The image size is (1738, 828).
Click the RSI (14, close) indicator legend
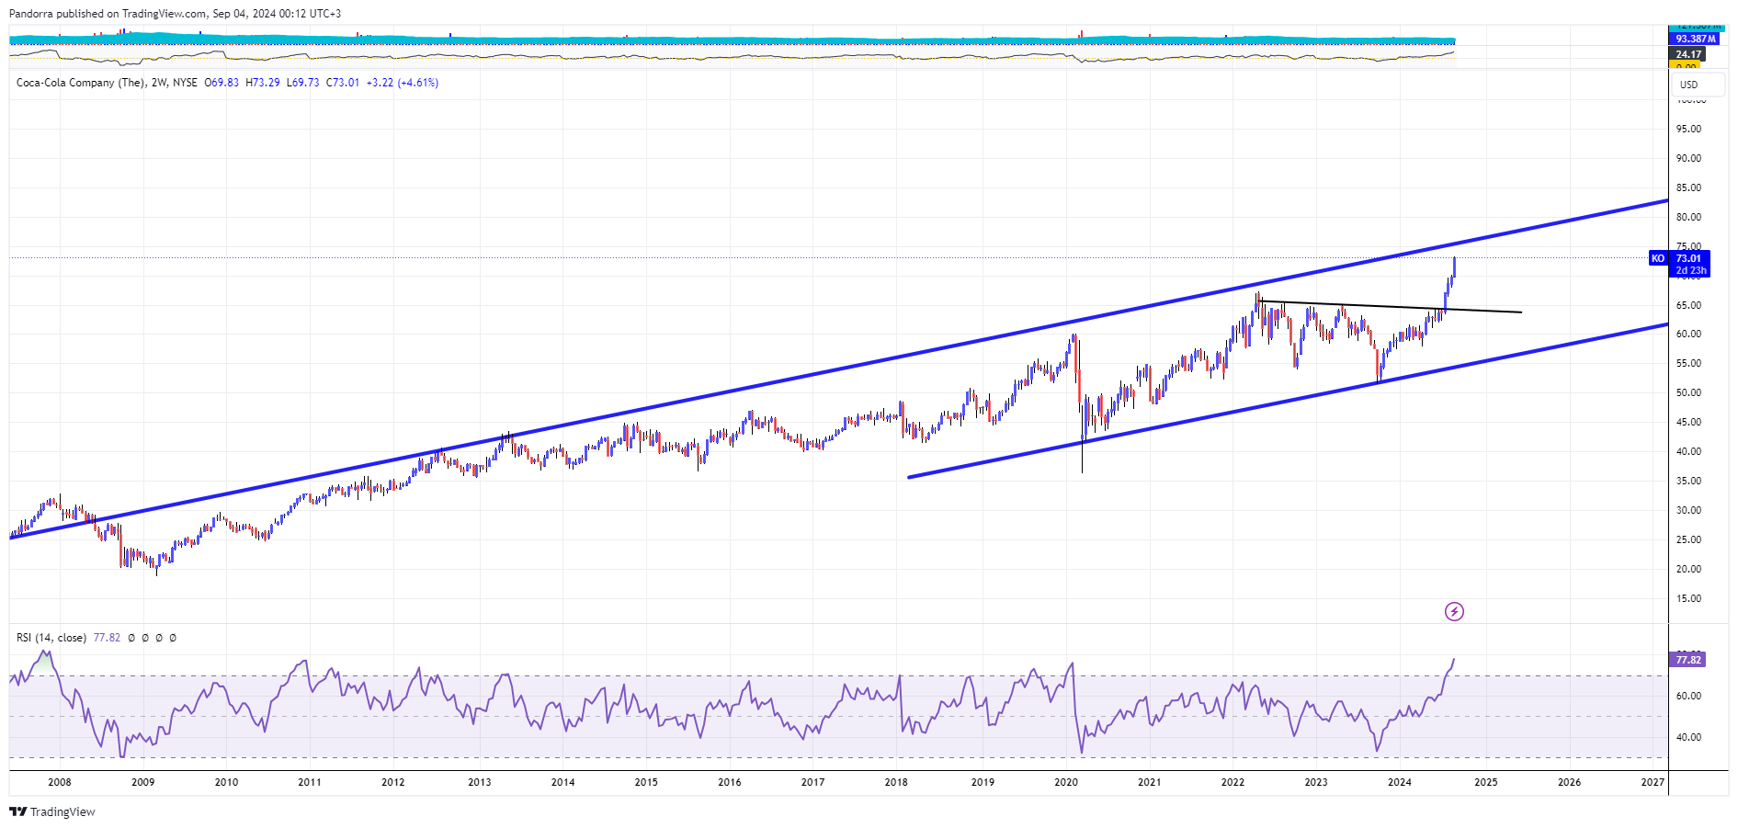(51, 638)
